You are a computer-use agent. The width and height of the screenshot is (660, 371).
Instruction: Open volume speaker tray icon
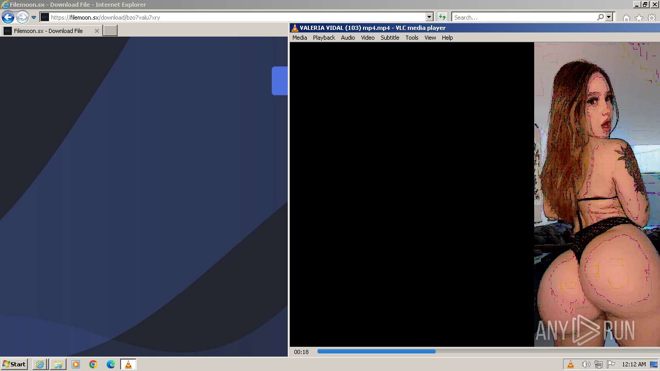click(586, 364)
